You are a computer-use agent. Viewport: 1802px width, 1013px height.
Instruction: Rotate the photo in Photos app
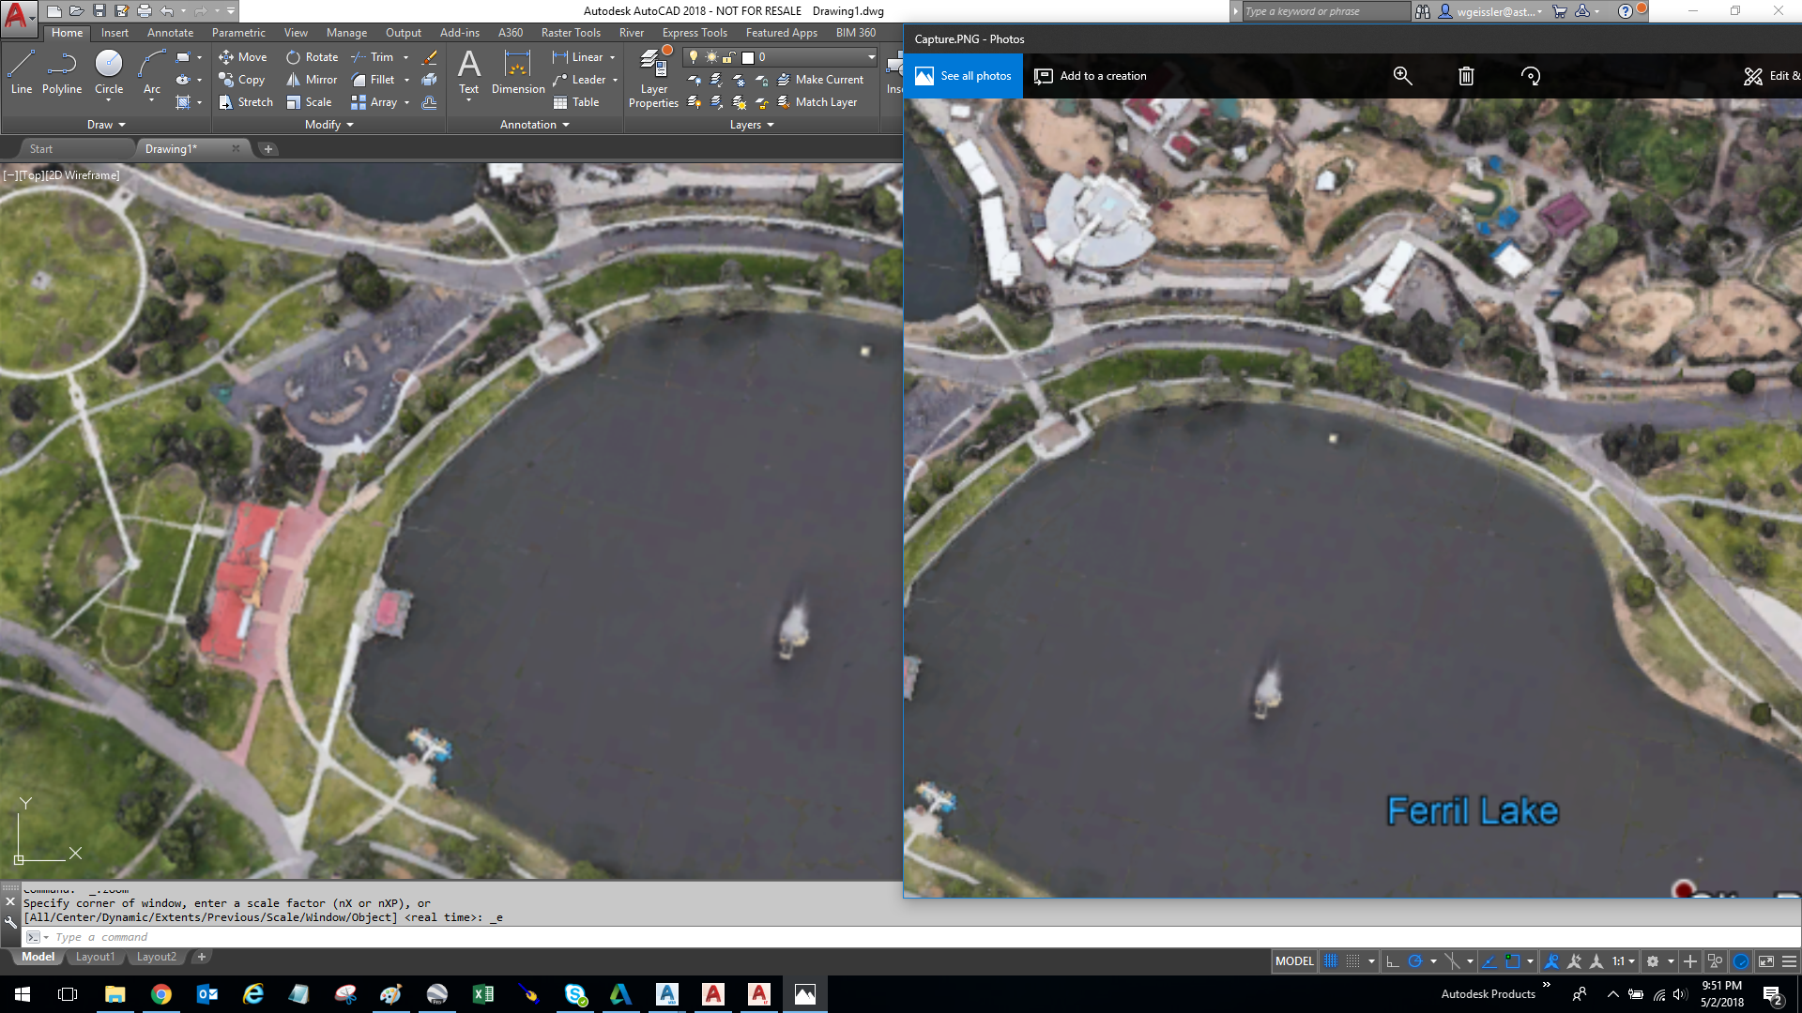tap(1531, 76)
